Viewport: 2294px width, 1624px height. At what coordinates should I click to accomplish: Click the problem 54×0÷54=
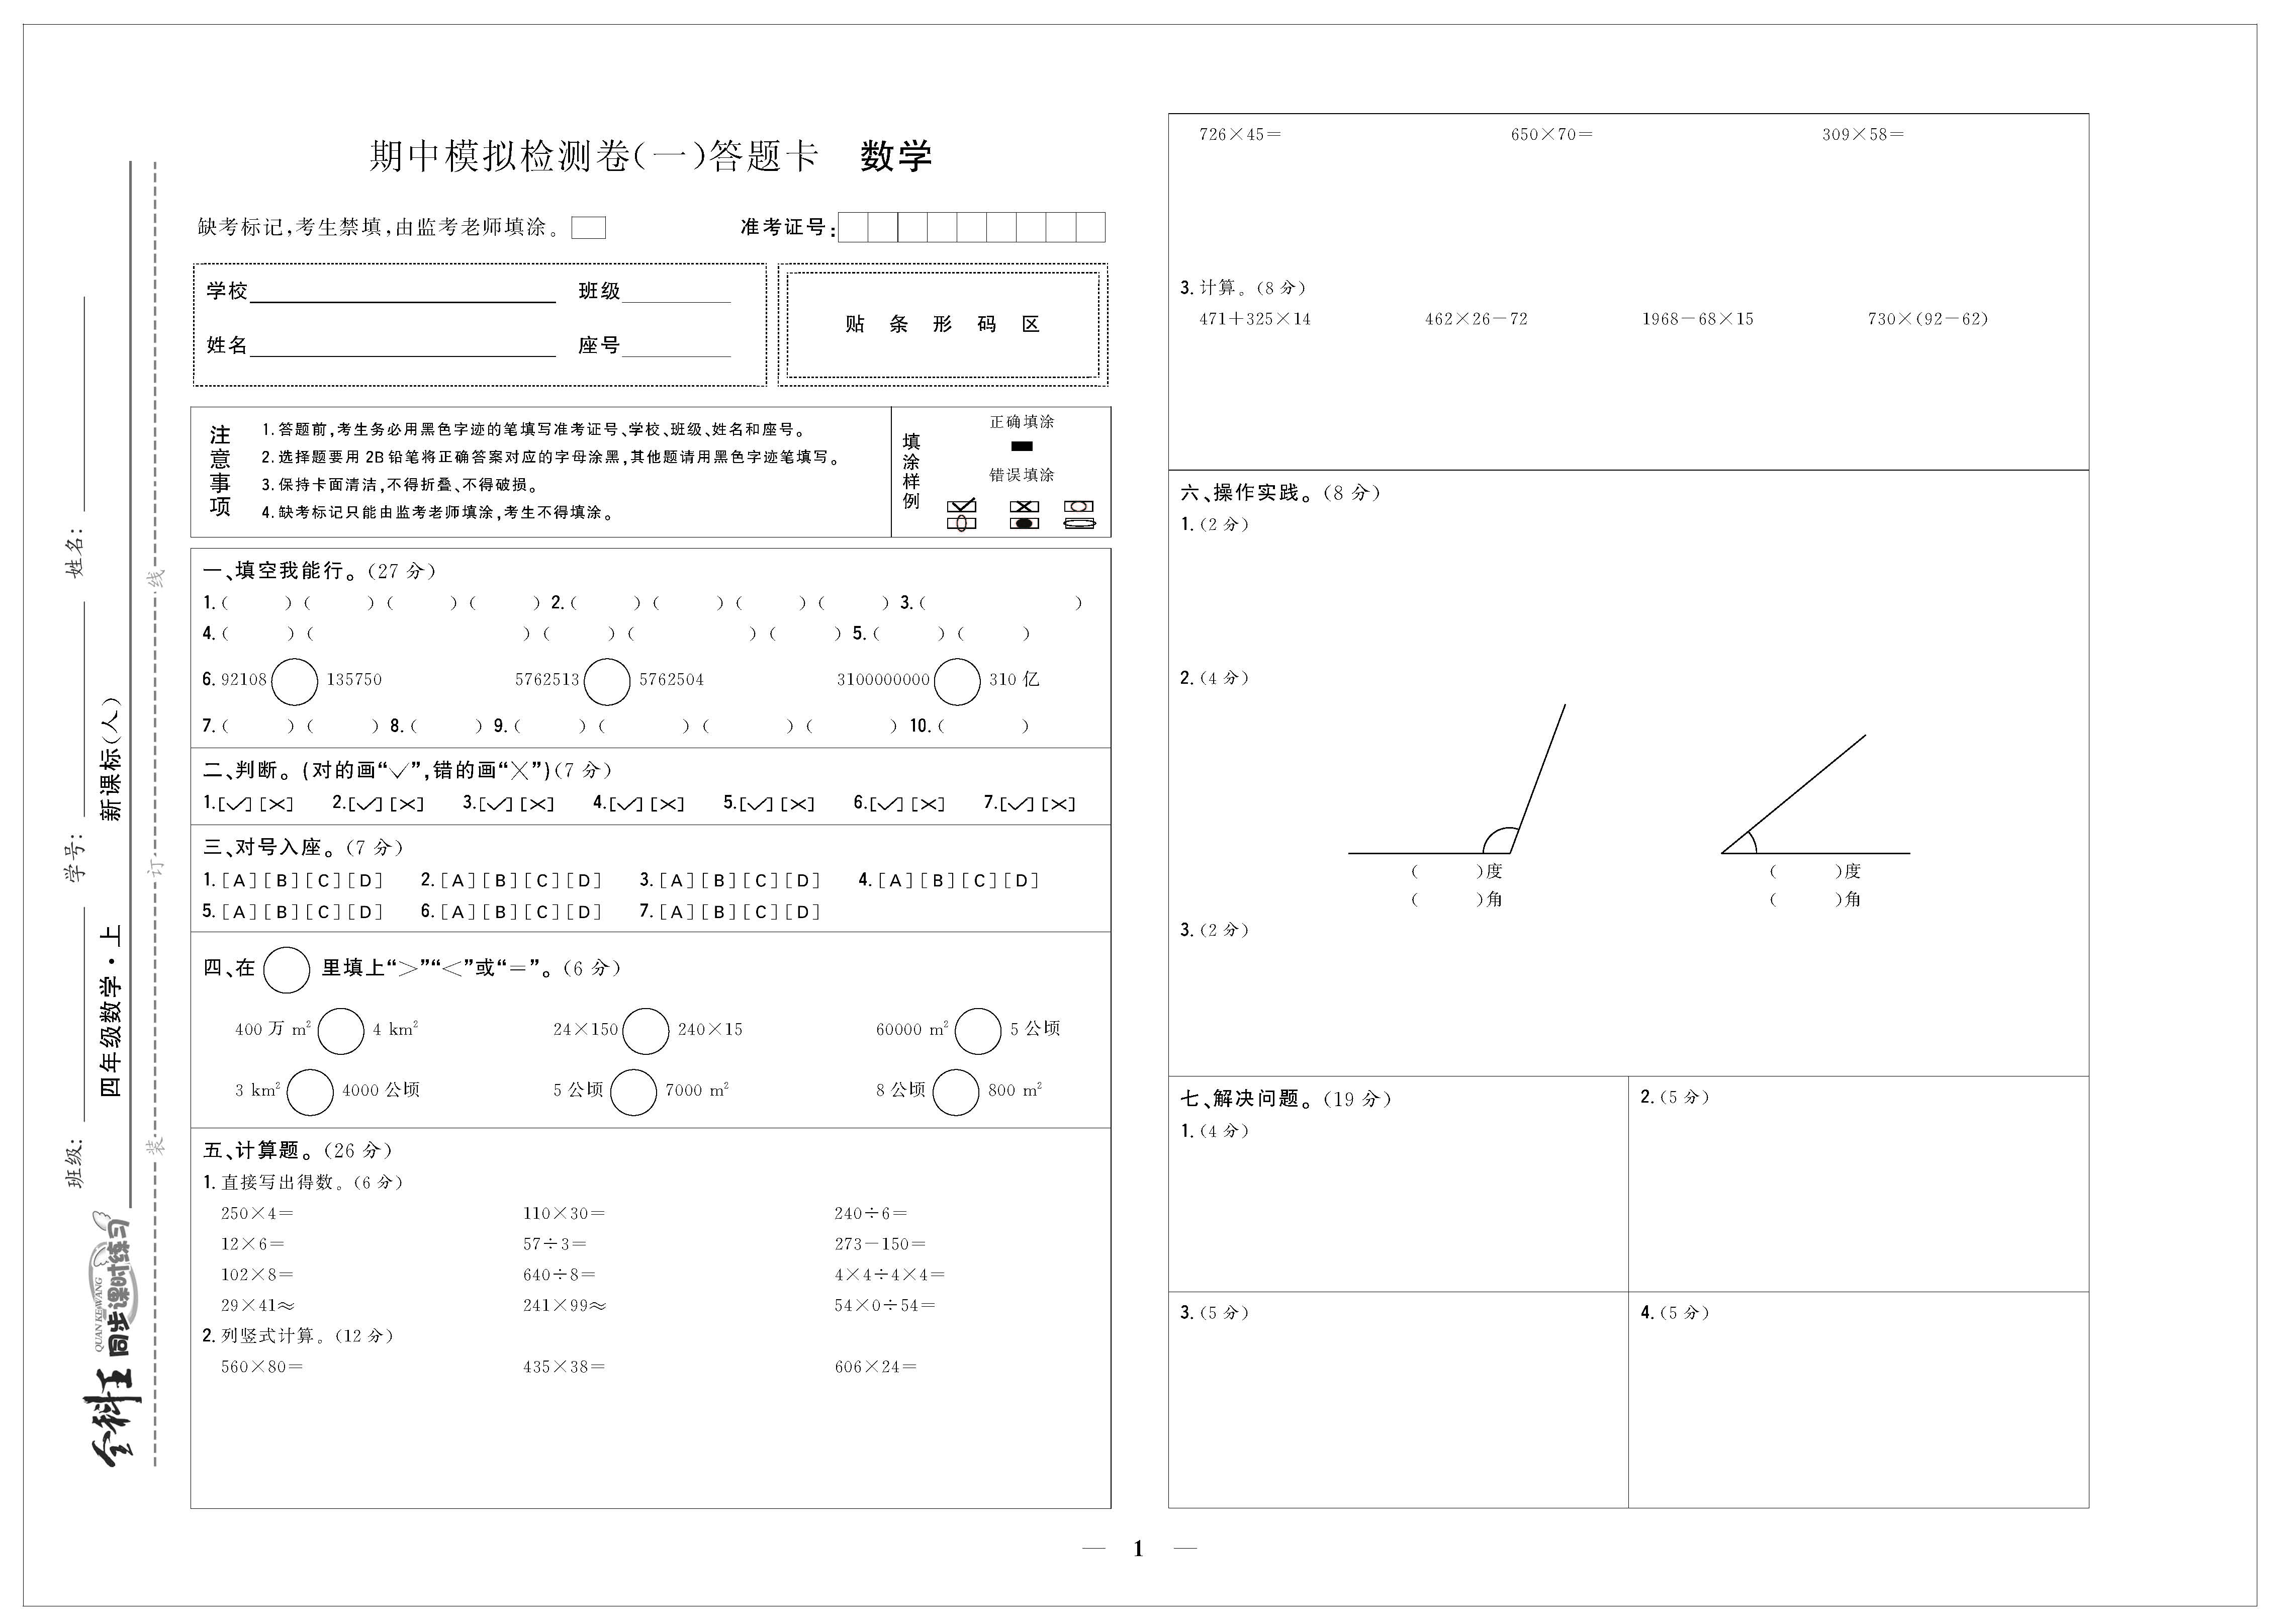pyautogui.click(x=885, y=1306)
